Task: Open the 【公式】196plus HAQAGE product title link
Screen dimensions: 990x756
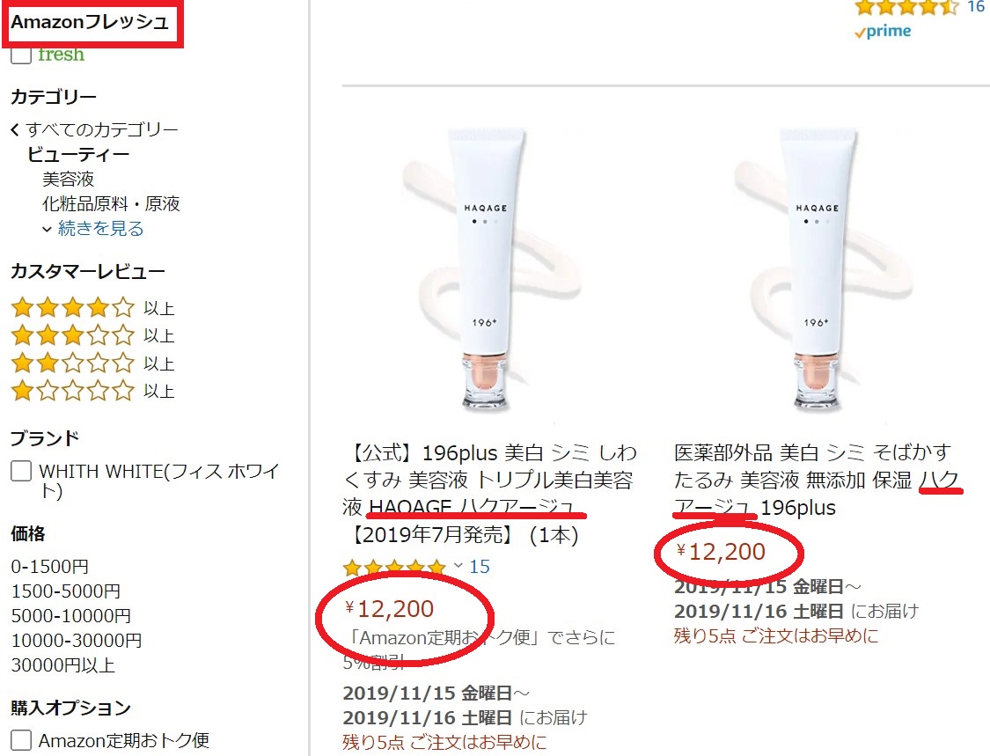Action: click(490, 494)
